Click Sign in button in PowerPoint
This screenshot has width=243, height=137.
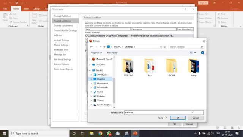tap(203, 3)
